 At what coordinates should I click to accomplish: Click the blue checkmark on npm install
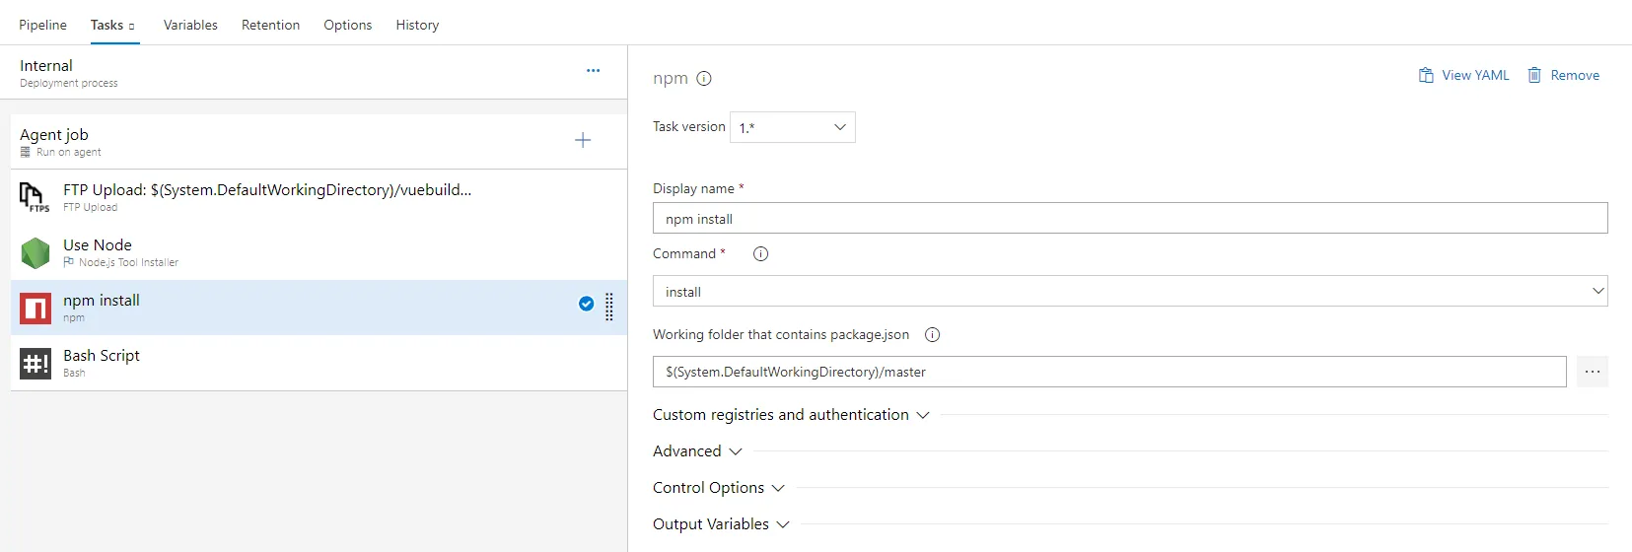click(x=586, y=304)
